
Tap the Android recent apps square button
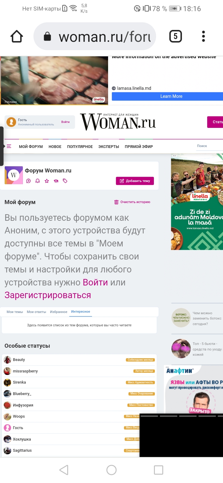(159, 470)
